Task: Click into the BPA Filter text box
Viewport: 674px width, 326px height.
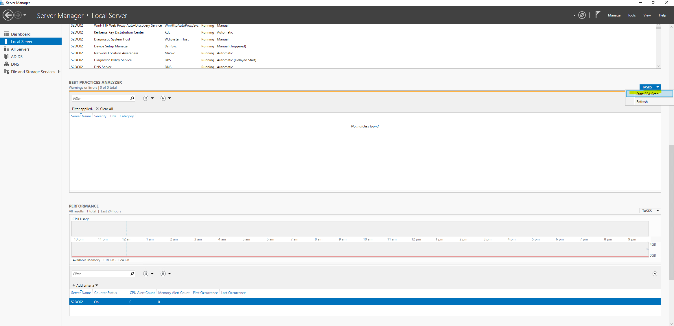Action: click(100, 98)
